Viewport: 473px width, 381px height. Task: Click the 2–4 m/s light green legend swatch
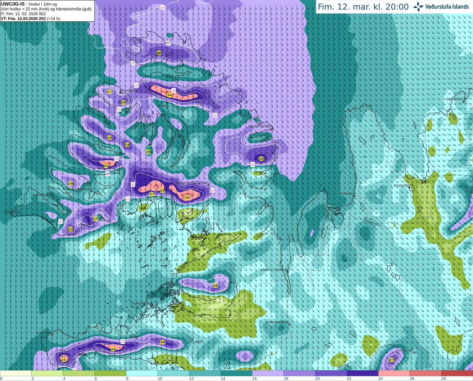coord(47,373)
